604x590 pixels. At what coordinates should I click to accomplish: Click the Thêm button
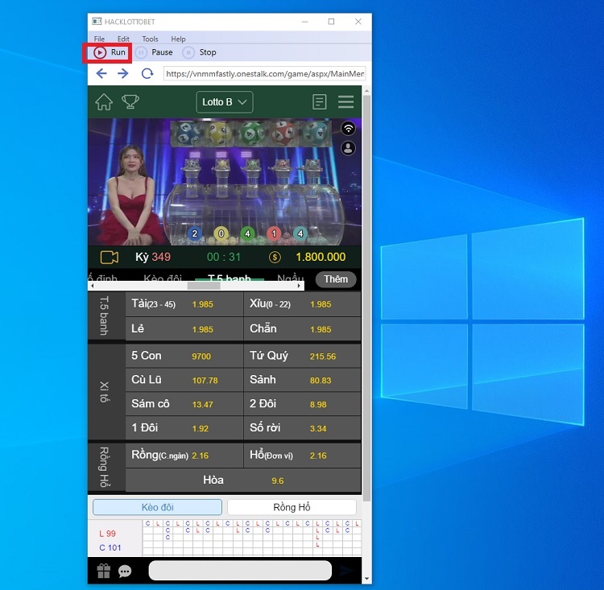336,279
